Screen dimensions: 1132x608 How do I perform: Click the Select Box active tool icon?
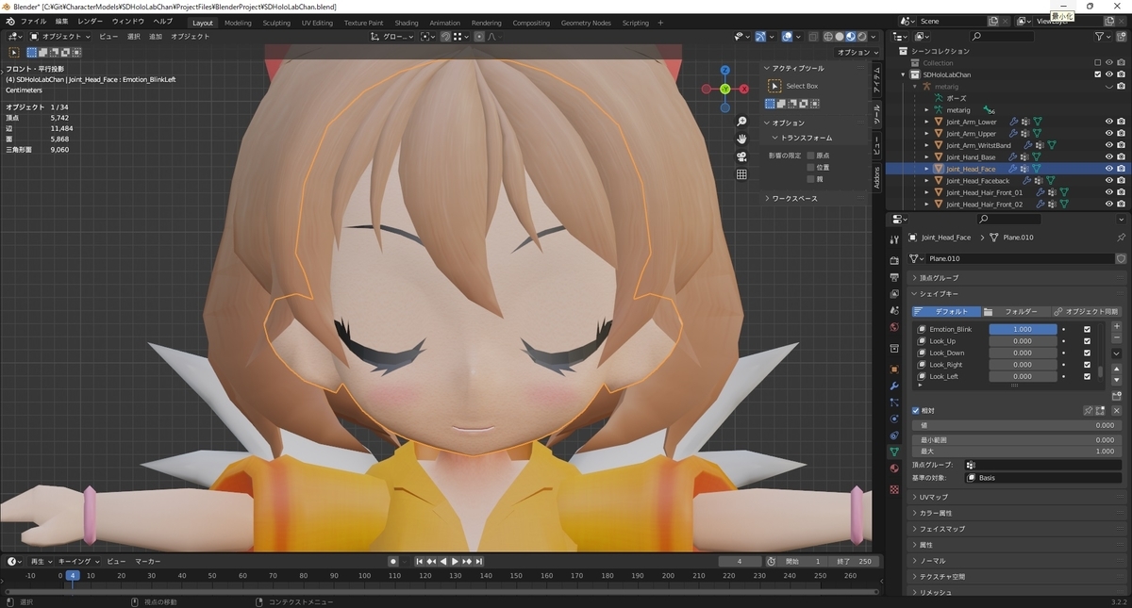click(x=776, y=86)
